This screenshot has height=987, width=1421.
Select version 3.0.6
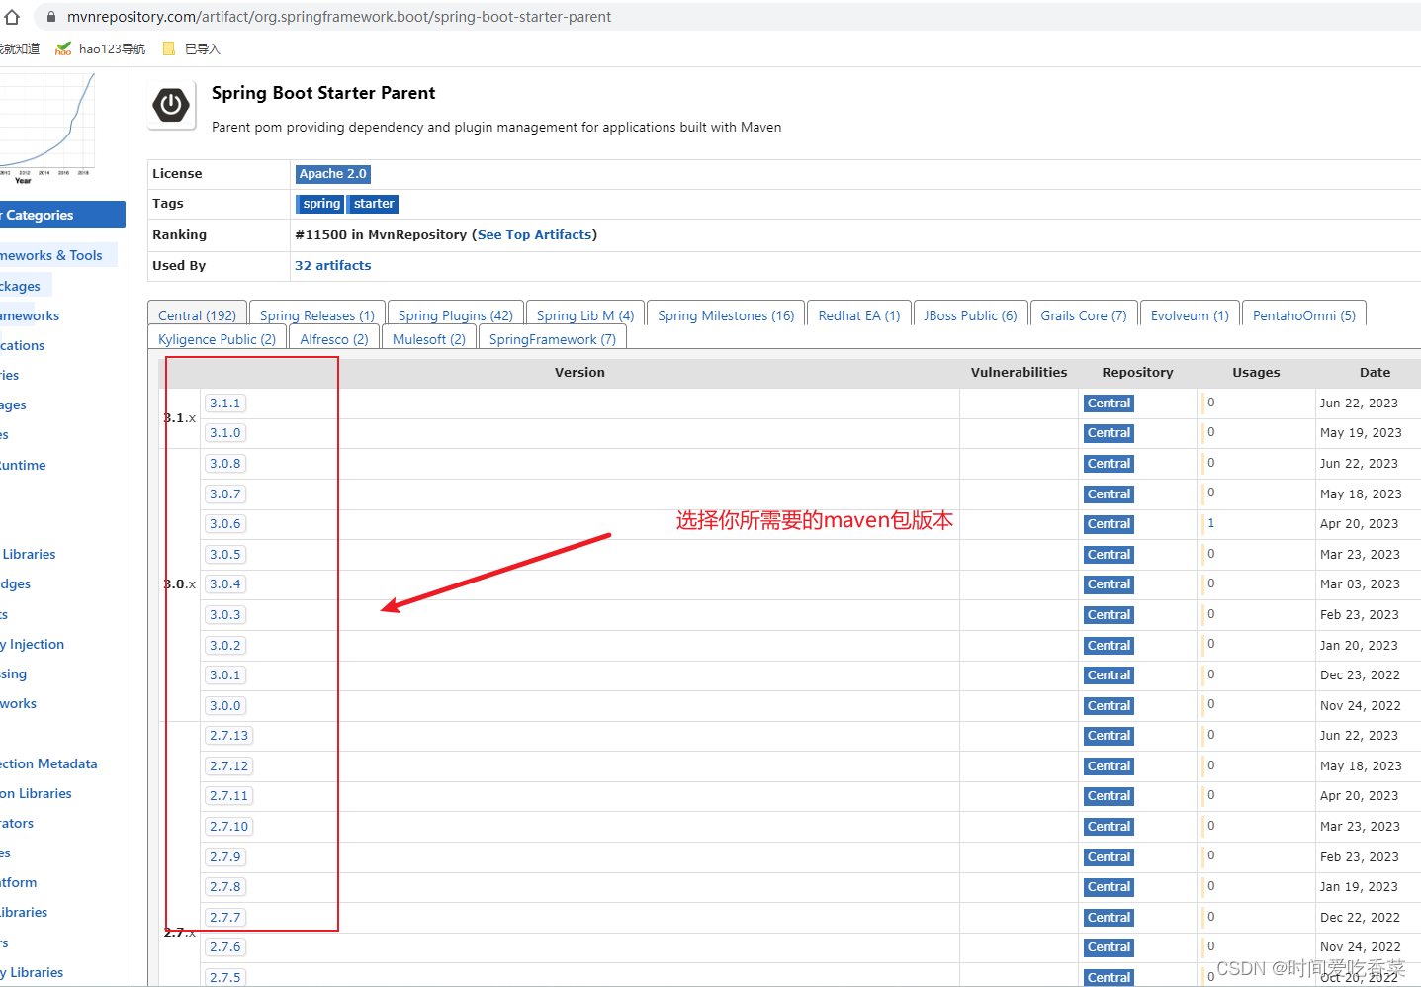click(225, 524)
